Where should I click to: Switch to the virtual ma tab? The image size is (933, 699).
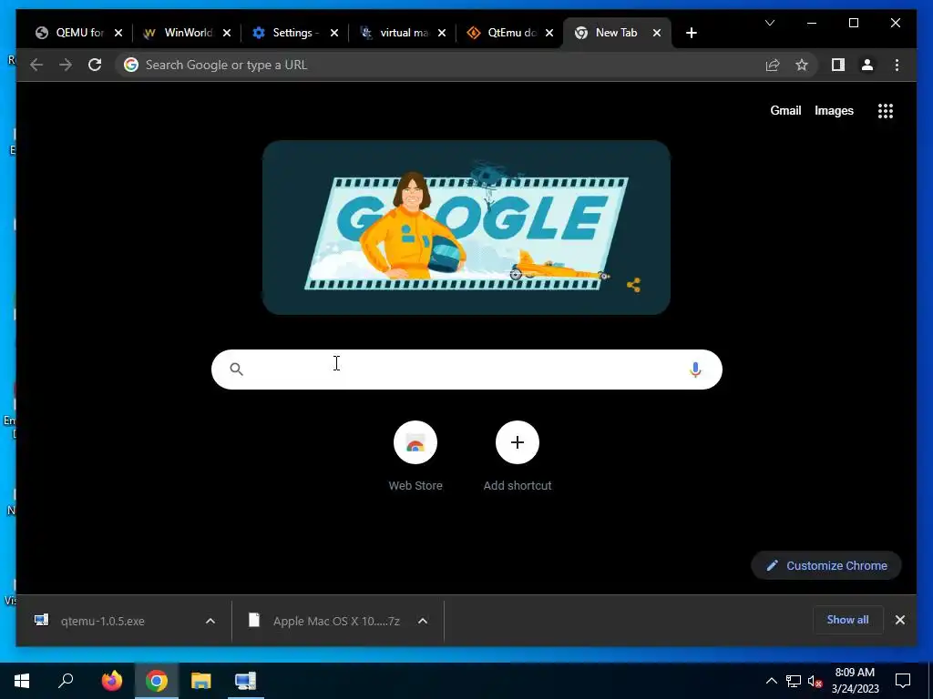pos(395,33)
